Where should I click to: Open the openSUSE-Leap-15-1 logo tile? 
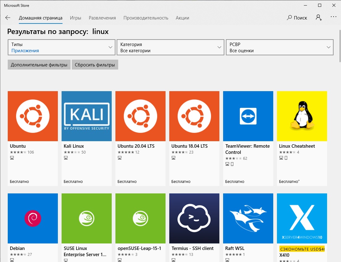pos(140,218)
